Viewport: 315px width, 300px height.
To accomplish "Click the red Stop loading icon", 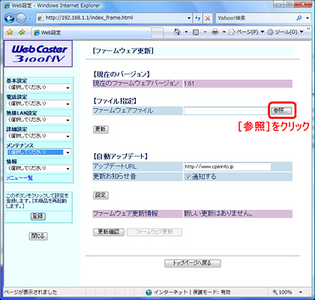I will point(208,18).
